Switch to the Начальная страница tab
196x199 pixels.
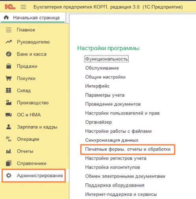pos(33,18)
